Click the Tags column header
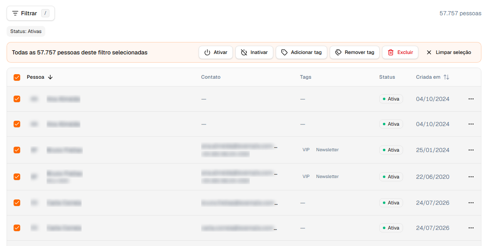This screenshot has height=246, width=488. point(306,77)
